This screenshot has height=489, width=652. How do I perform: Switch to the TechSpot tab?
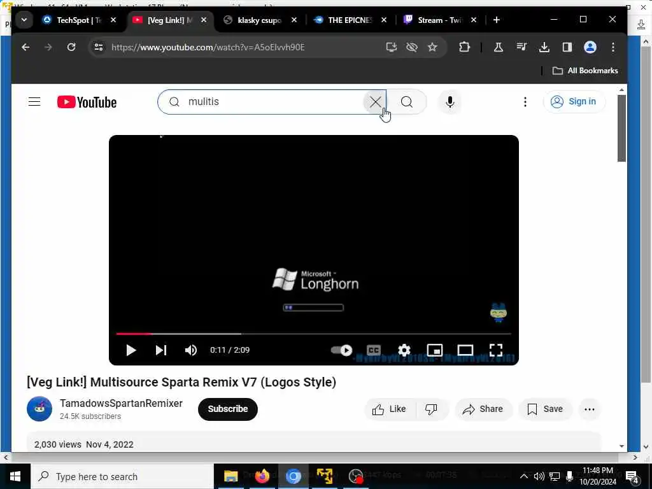point(80,20)
